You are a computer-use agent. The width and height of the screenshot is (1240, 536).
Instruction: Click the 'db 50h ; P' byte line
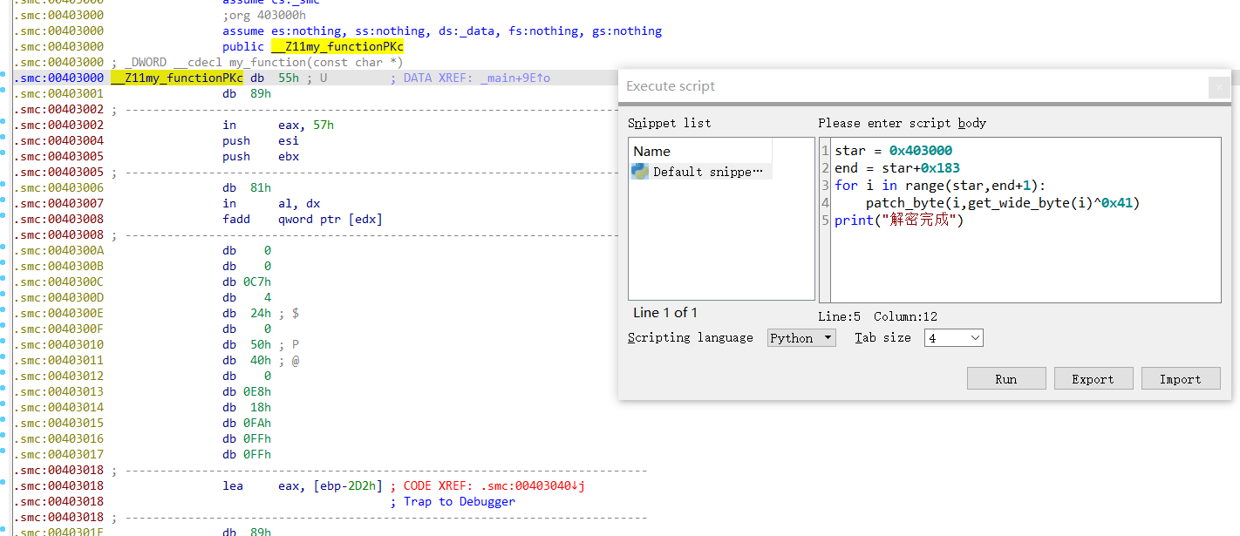click(x=261, y=344)
